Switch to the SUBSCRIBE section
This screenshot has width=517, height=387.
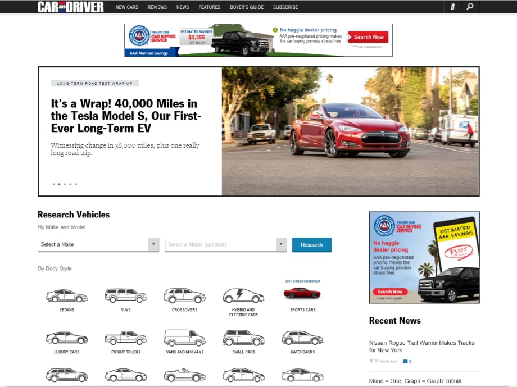pos(285,7)
